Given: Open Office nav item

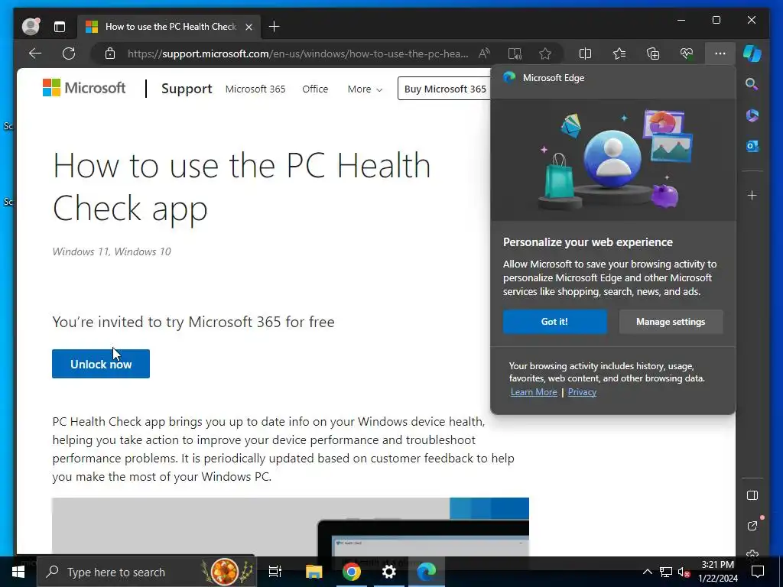Looking at the screenshot, I should click(x=315, y=89).
